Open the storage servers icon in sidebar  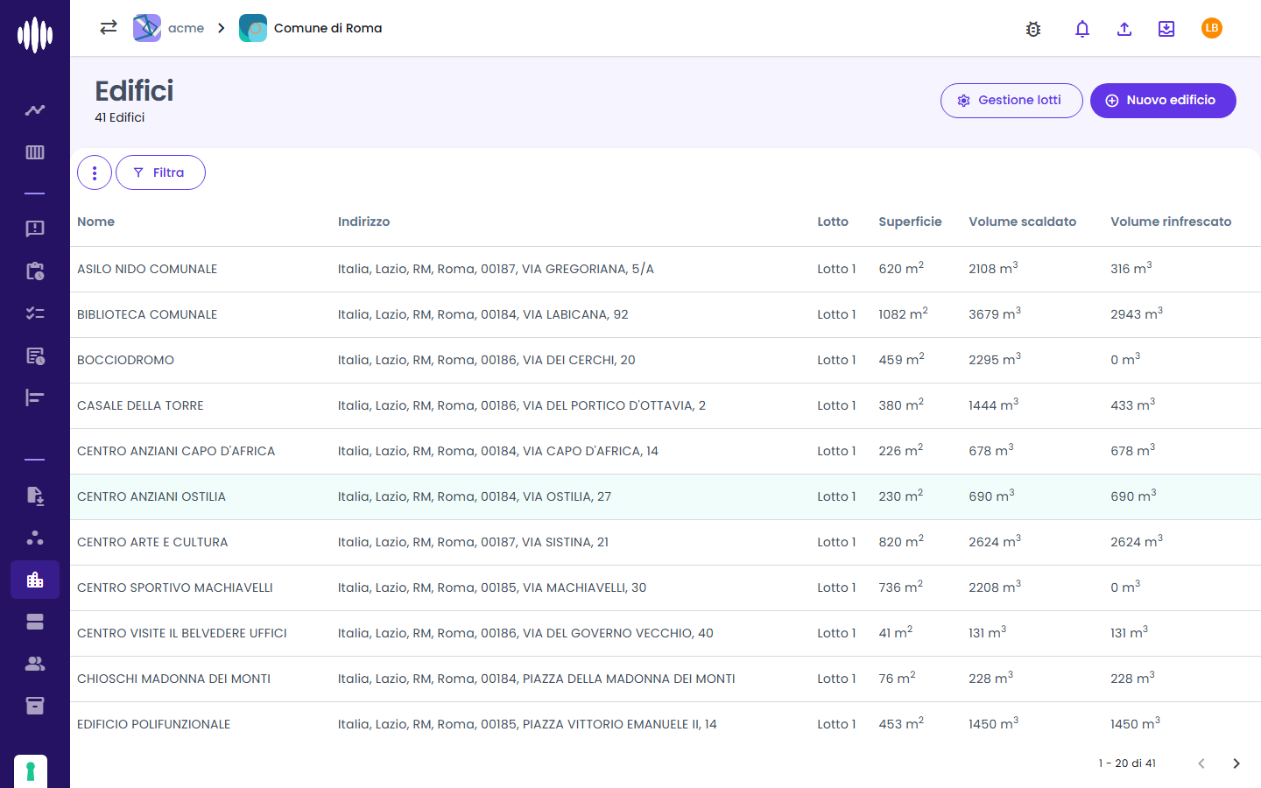(x=35, y=622)
